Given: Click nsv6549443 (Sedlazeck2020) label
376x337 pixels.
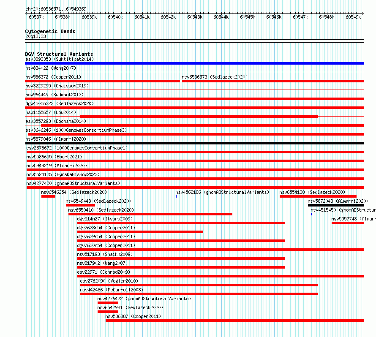Looking at the screenshot, I should [x=98, y=201].
